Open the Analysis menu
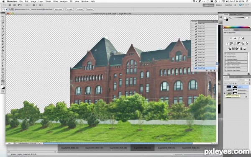251x157 pixels. [64, 1]
